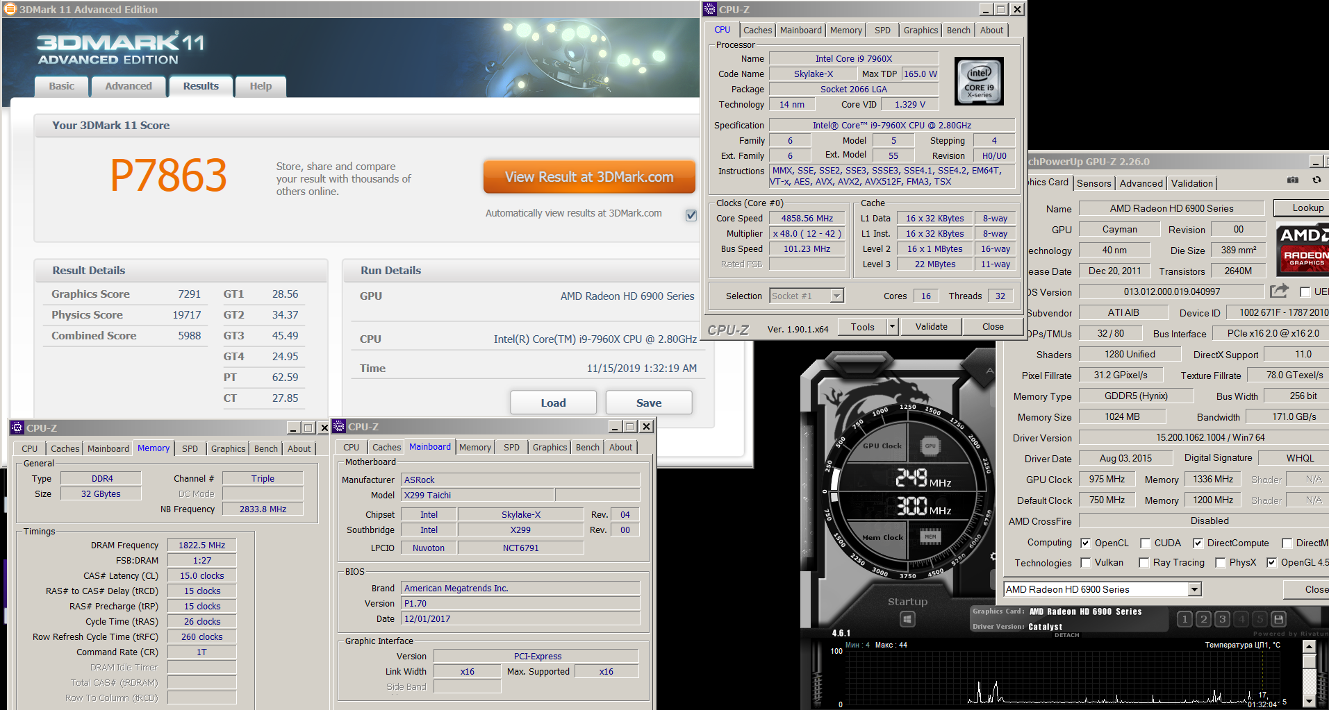The width and height of the screenshot is (1329, 710).
Task: Click the Windows Startup icon in MSI Afterburner
Action: (x=907, y=619)
